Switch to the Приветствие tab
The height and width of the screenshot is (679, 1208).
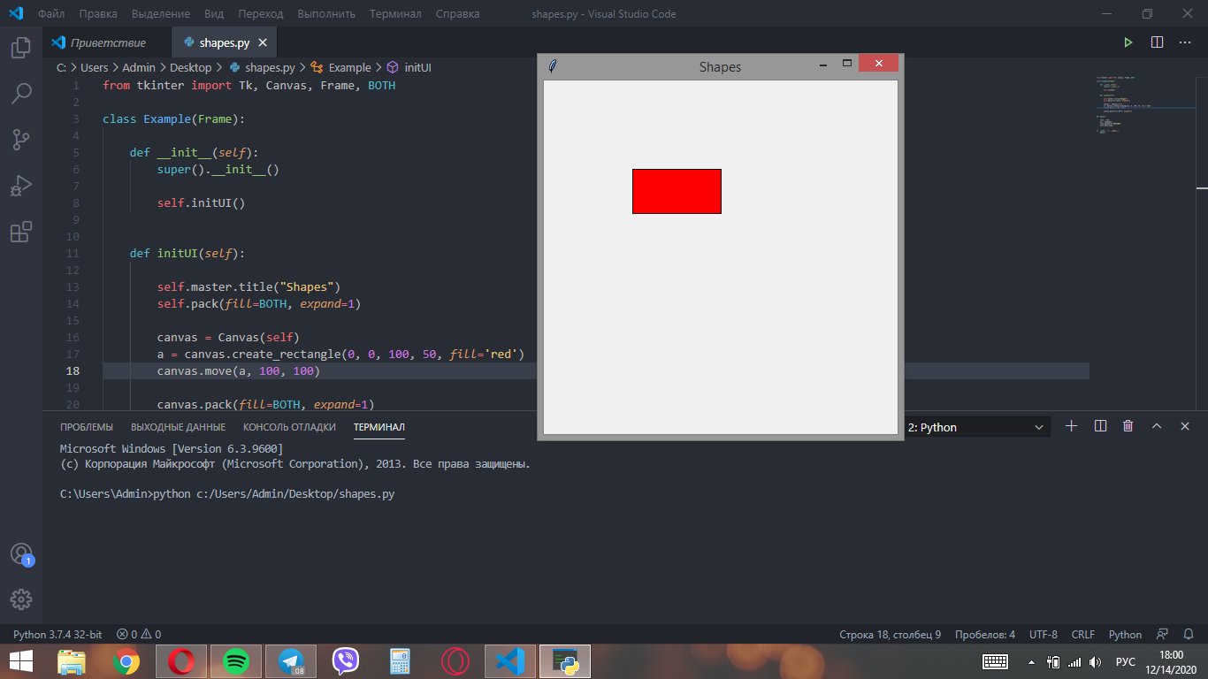pyautogui.click(x=108, y=42)
